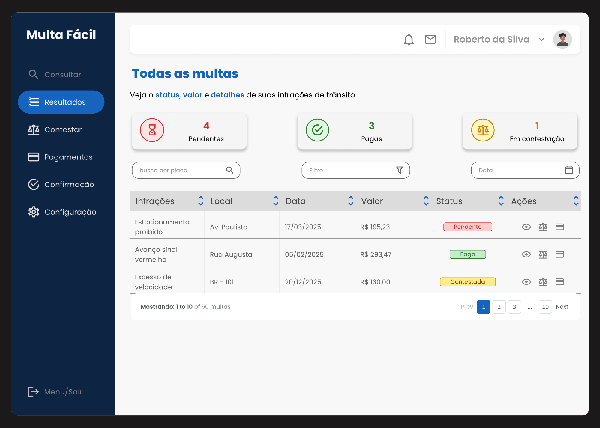The height and width of the screenshot is (428, 600).
Task: Click the Configuração gear icon in sidebar
Action: click(34, 212)
